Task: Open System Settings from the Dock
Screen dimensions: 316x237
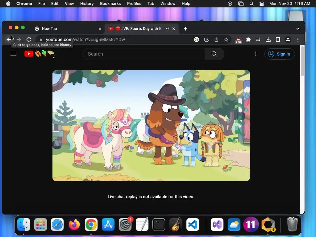Action: click(125, 225)
